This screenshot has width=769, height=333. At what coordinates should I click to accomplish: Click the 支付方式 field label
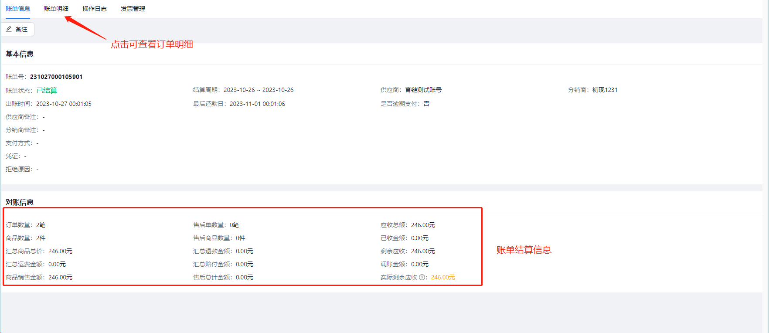pos(19,143)
